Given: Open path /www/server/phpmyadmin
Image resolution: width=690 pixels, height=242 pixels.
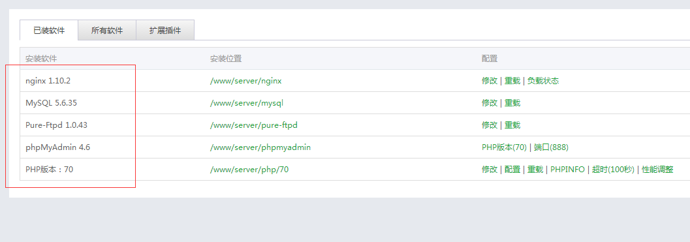Looking at the screenshot, I should 260,147.
